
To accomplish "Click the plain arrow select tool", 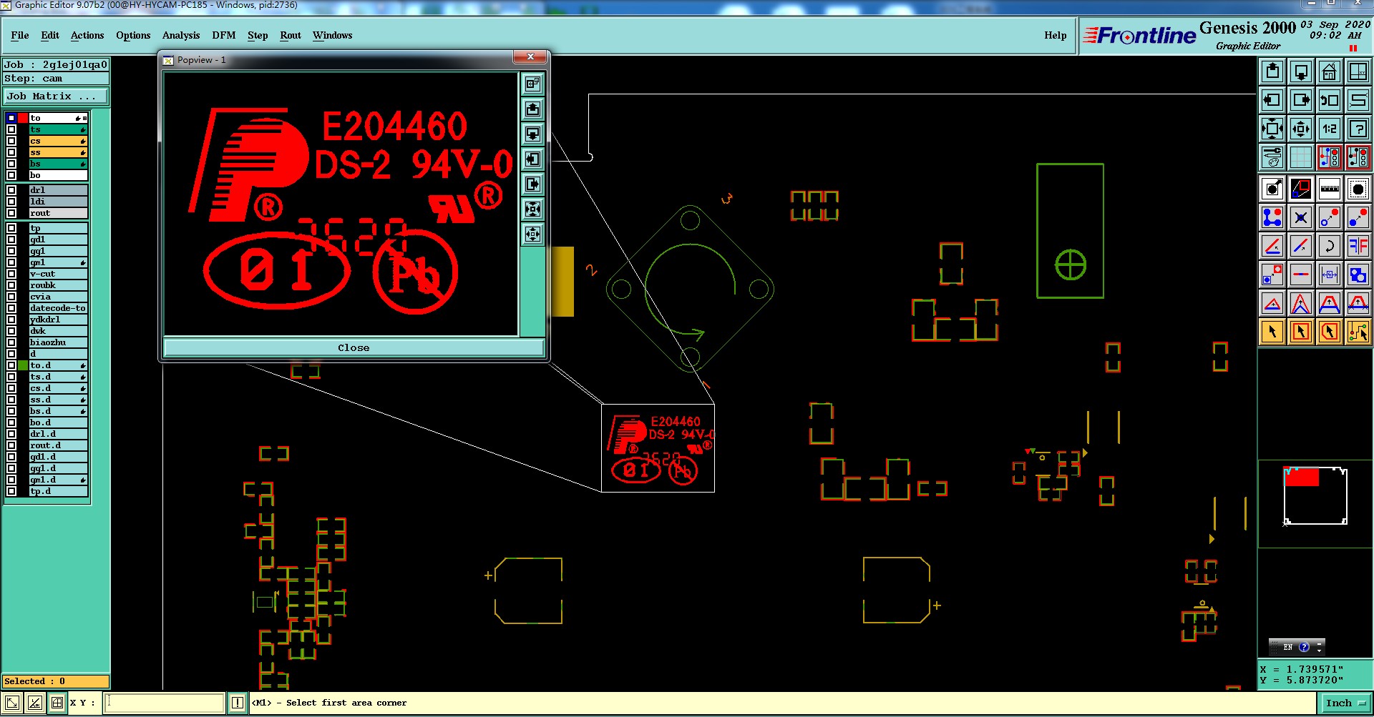I will coord(1272,332).
